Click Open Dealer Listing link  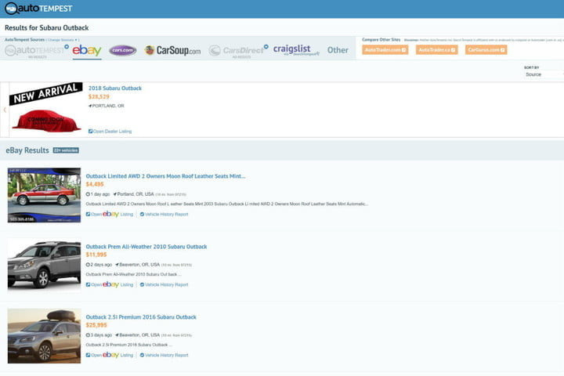[x=110, y=132]
